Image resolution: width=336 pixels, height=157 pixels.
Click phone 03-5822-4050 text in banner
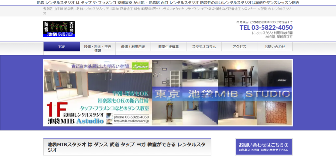point(131,117)
